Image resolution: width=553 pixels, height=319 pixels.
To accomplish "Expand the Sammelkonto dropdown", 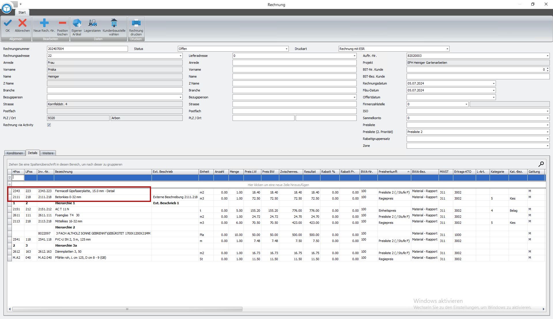I will coord(548,118).
